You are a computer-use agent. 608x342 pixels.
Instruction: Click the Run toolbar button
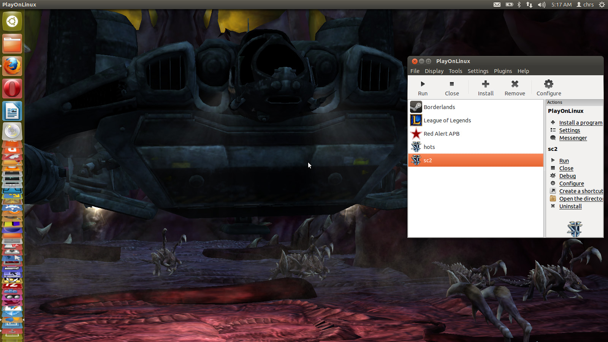point(423,88)
